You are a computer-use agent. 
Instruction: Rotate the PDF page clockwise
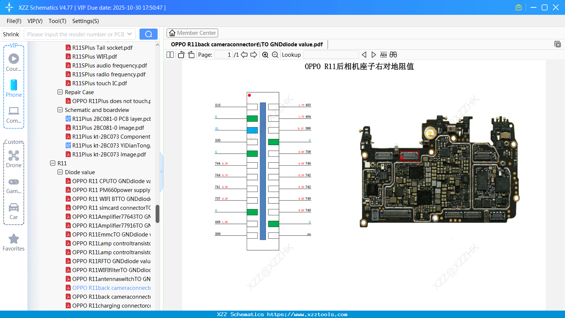point(191,55)
